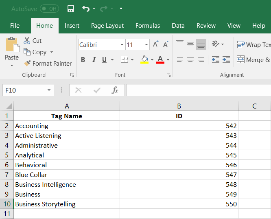The image size is (271, 219).
Task: Apply the red Font Color
Action: tap(160, 60)
